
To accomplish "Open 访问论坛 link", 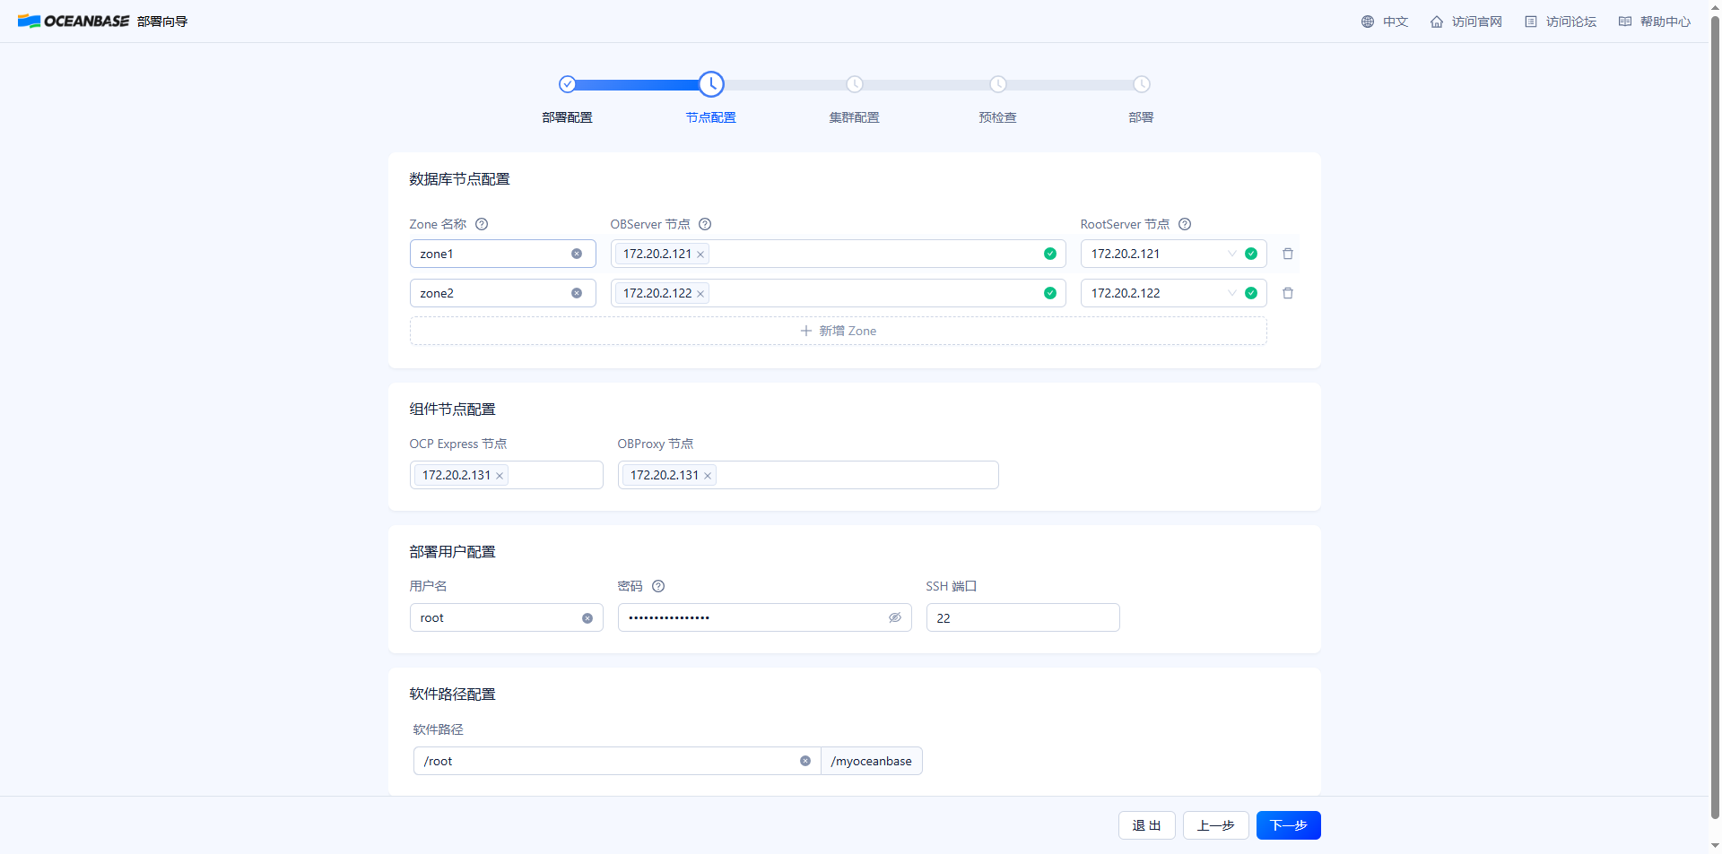I will (x=1561, y=22).
